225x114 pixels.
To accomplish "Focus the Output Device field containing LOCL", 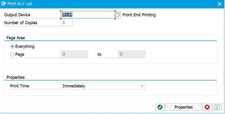I will [88, 15].
